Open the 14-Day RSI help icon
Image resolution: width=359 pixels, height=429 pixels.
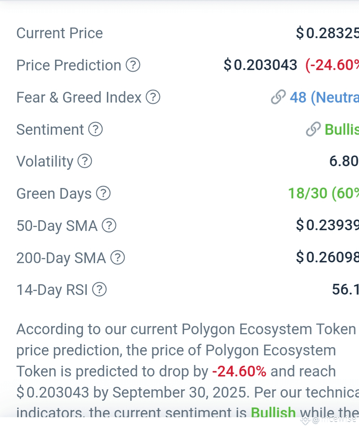[99, 290]
